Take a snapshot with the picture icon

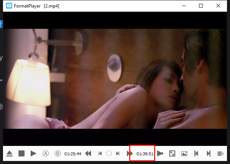click(184, 153)
